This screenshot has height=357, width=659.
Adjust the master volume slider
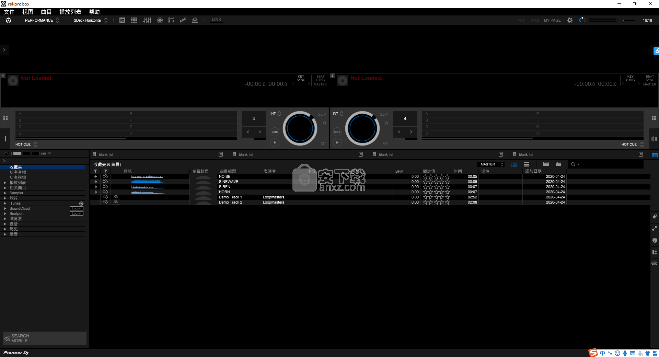point(629,20)
